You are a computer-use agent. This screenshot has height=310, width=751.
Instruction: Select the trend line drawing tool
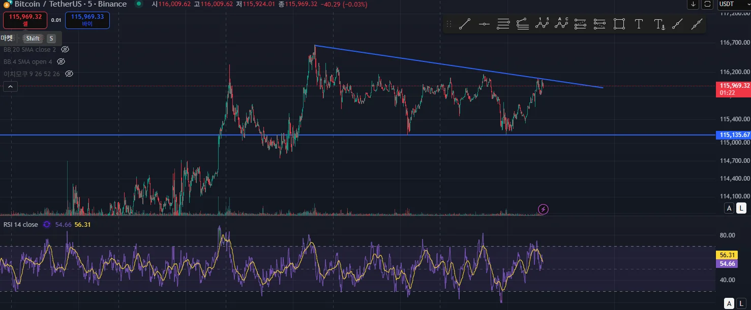(465, 24)
